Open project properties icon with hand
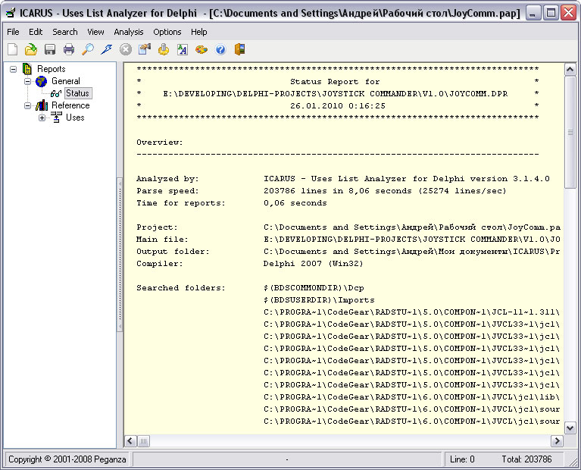 coord(145,49)
